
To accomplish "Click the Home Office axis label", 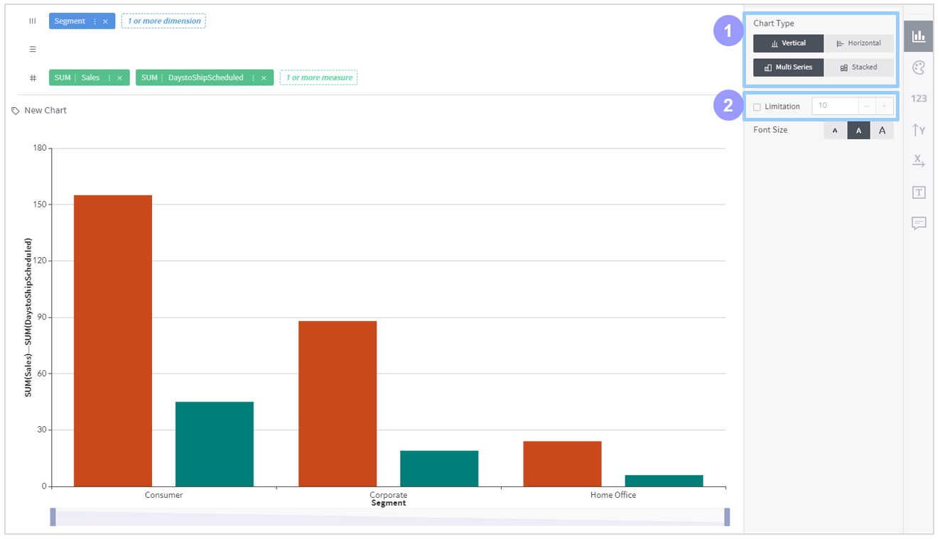I will pyautogui.click(x=613, y=495).
